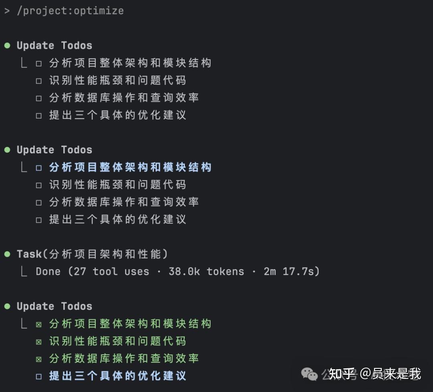The width and height of the screenshot is (433, 392).
Task: Click the branch connector in the last todo list
Action: pyautogui.click(x=24, y=324)
